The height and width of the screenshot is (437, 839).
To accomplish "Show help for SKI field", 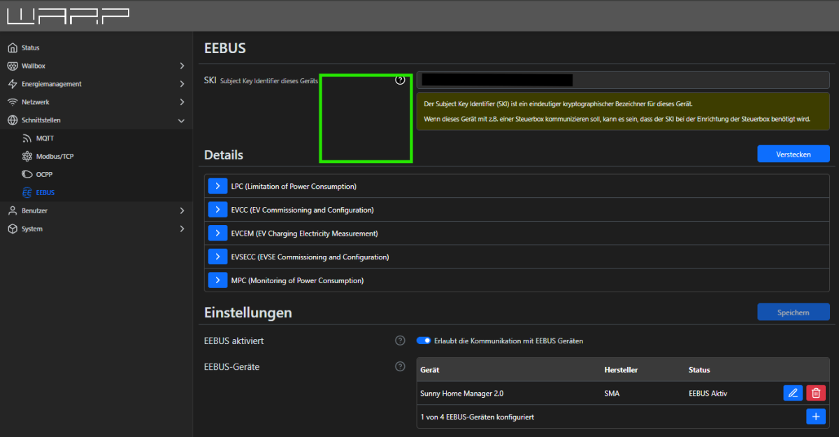I will (400, 80).
